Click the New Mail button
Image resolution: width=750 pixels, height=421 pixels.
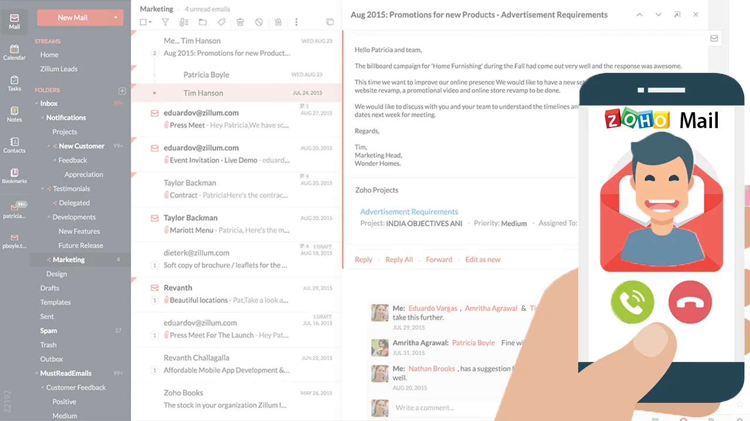[73, 18]
